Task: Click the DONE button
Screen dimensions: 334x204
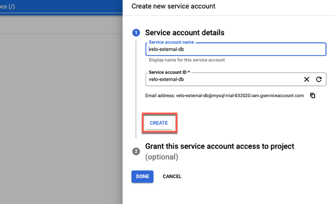Action: click(x=142, y=177)
